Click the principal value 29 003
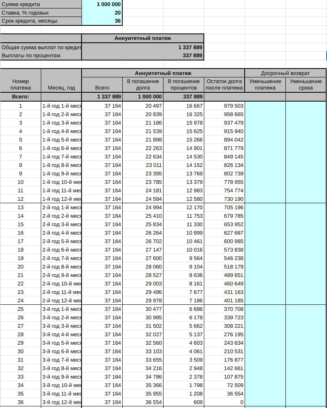Screen dimensions: 327x408 (143, 283)
